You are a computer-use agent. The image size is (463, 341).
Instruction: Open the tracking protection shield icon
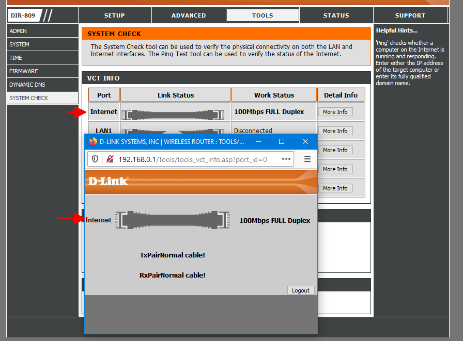(95, 159)
